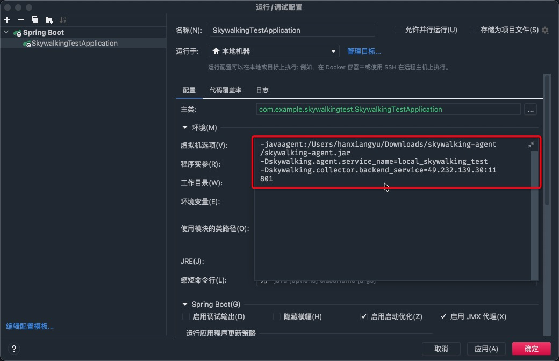Confirm changes with the 确定 button
Viewport: 559px width, 361px height.
pyautogui.click(x=532, y=348)
